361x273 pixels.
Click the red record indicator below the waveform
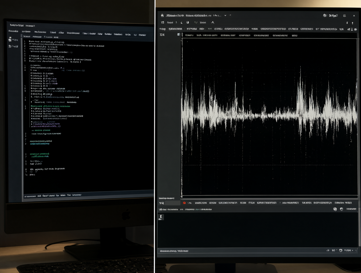[x=184, y=203]
